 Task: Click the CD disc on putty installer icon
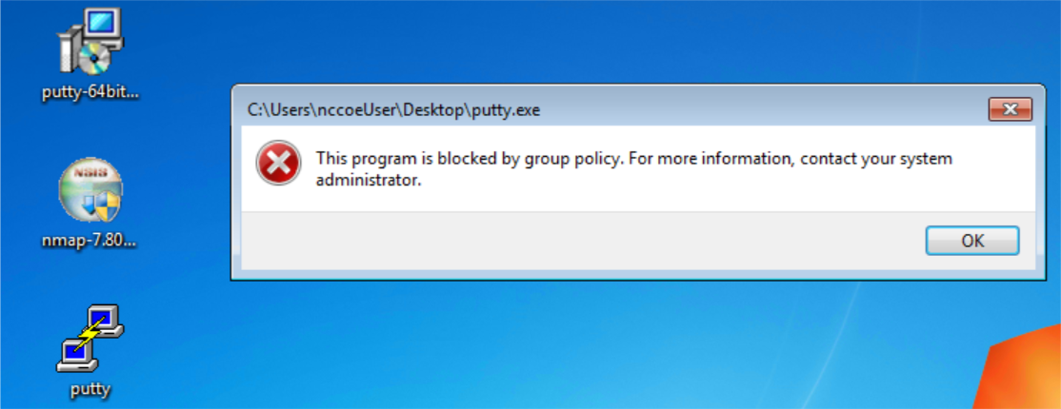point(93,59)
